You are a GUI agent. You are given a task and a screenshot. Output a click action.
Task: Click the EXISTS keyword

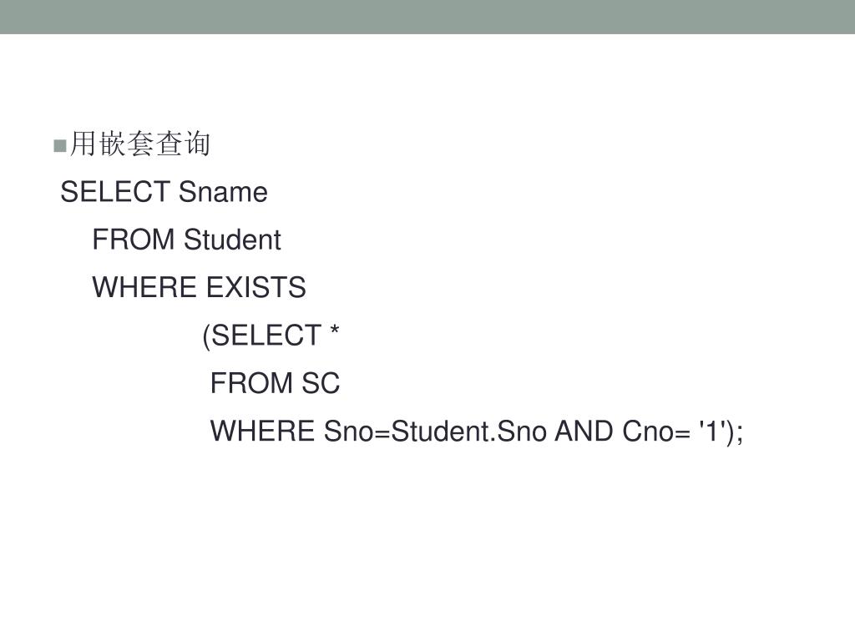point(256,287)
